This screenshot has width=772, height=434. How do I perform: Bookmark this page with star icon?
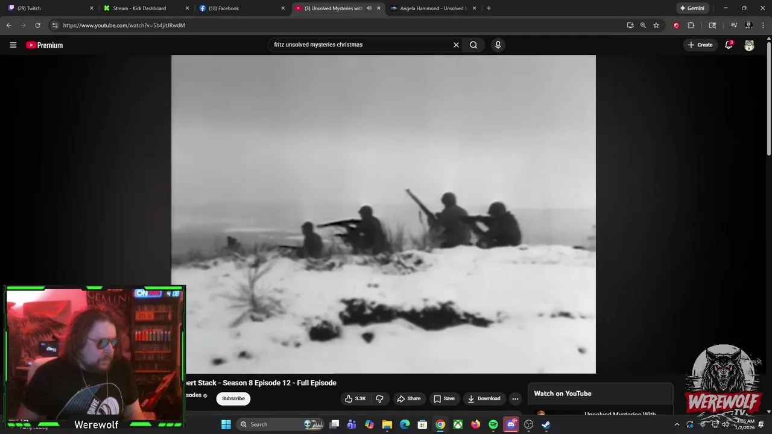[656, 25]
